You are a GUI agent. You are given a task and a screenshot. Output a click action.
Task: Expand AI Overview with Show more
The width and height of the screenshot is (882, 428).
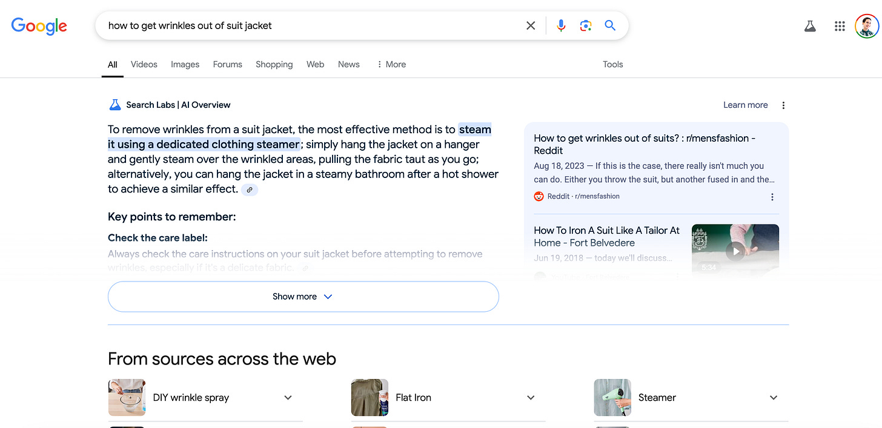(x=303, y=297)
